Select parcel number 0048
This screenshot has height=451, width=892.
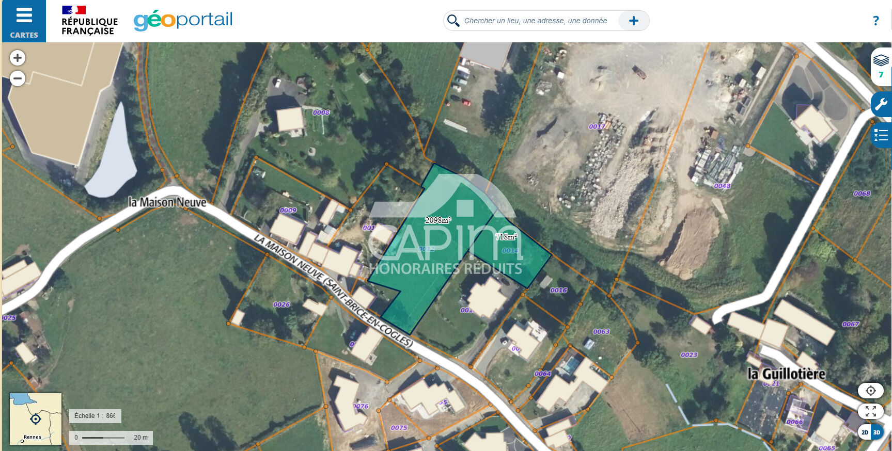pyautogui.click(x=722, y=186)
